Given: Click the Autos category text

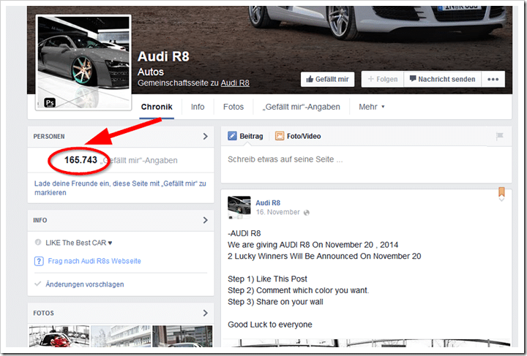Looking at the screenshot, I should 151,72.
